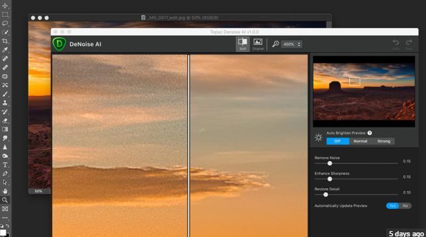The height and width of the screenshot is (237, 426).
Task: Click the Enhance Sharpness slider handle
Action: (x=330, y=179)
